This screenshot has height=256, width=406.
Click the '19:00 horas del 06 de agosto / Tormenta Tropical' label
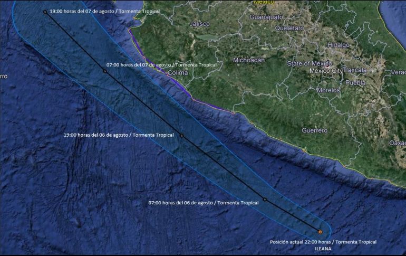pyautogui.click(x=119, y=135)
